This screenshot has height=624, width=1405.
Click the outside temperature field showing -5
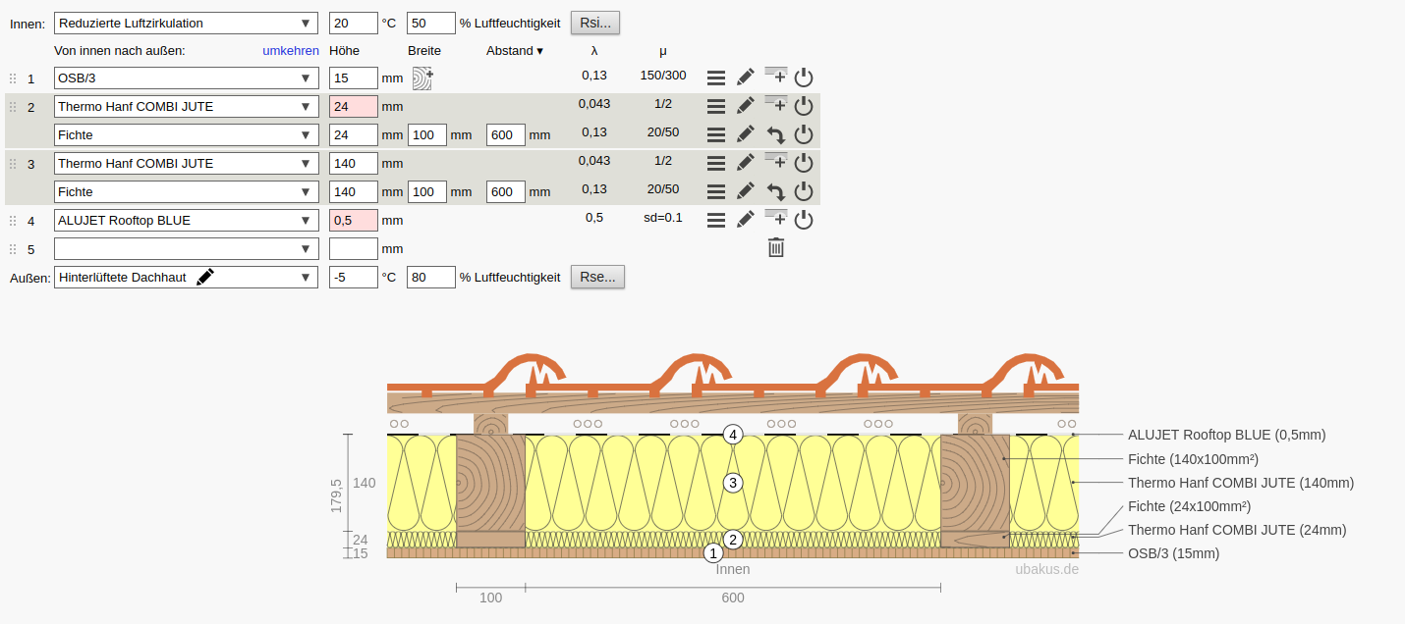[x=354, y=278]
